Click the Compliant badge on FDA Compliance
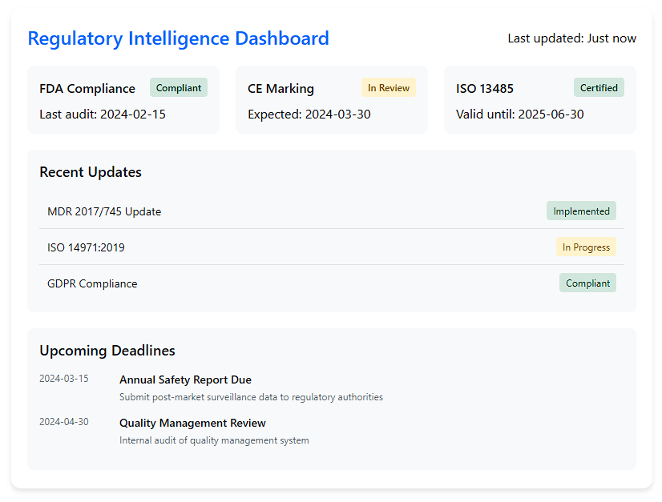The image size is (662, 502). 179,88
